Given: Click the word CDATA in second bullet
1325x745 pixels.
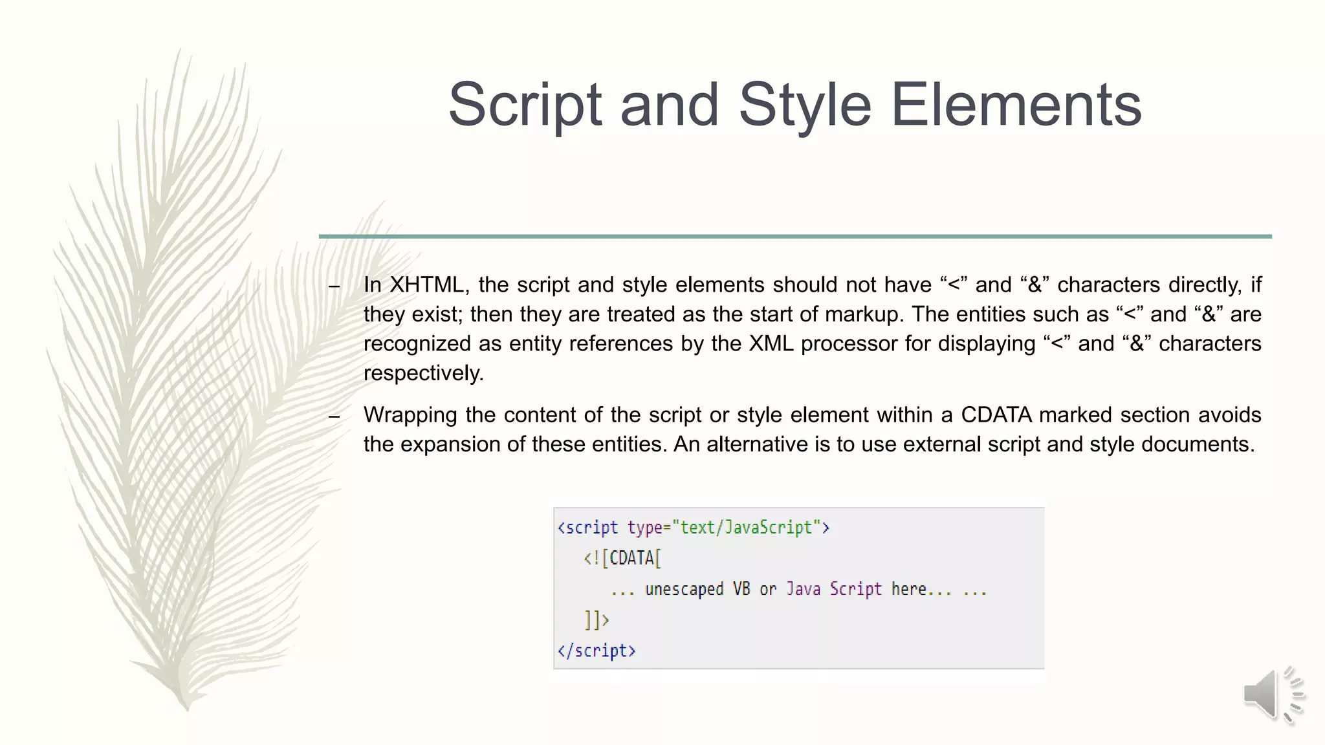Looking at the screenshot, I should (x=996, y=415).
